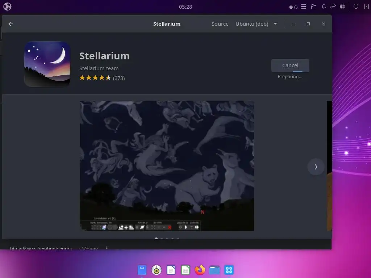Click the Source label in header

point(220,24)
